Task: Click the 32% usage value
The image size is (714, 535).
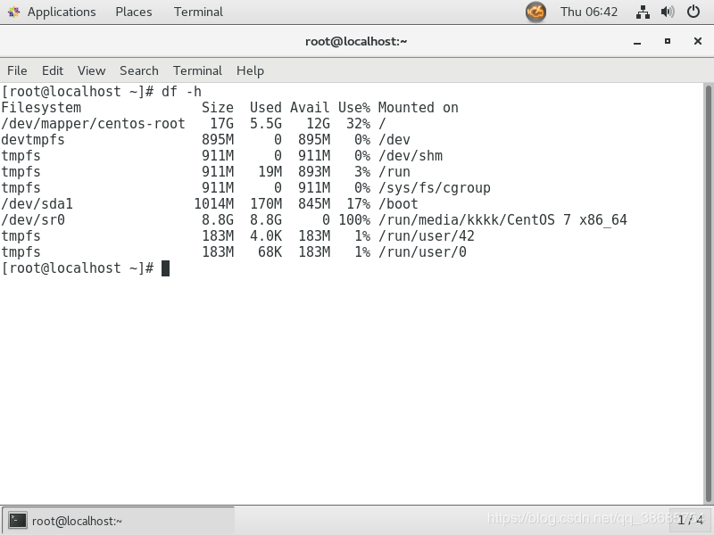Action: (x=359, y=124)
